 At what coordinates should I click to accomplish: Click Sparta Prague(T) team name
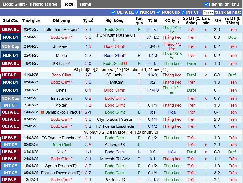pyautogui.click(x=61, y=166)
